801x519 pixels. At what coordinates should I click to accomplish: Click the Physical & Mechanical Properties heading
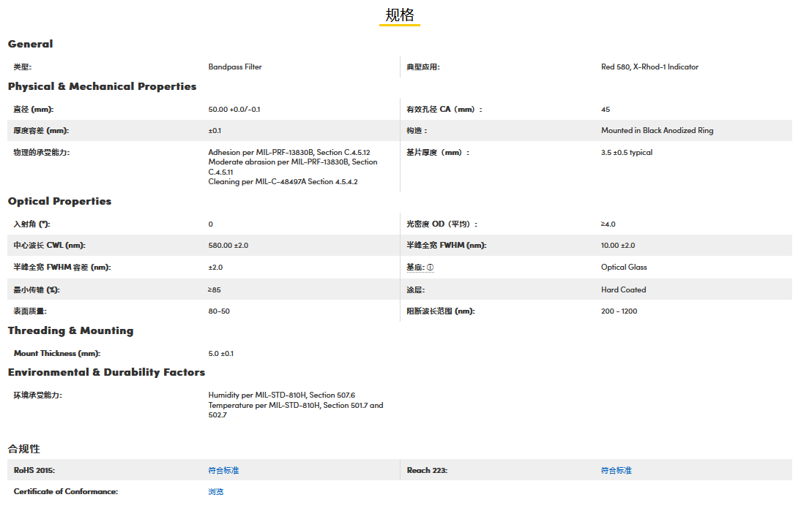(102, 86)
